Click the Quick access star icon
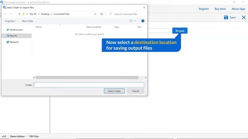 (8, 30)
